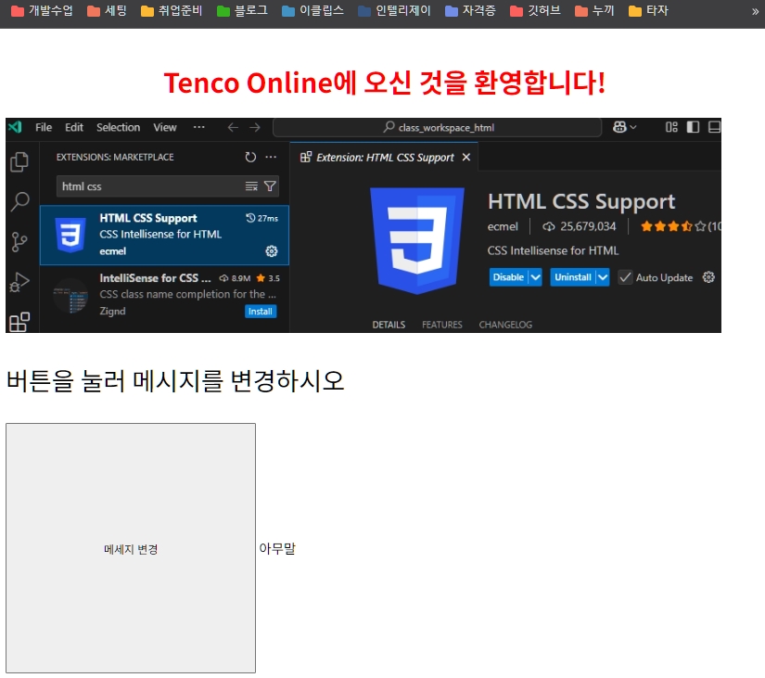Click the 버튼을 눌러 메시지를 변경하시오 heading

click(x=175, y=380)
